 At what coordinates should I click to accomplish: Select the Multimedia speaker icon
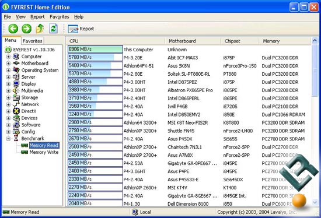click(16, 90)
